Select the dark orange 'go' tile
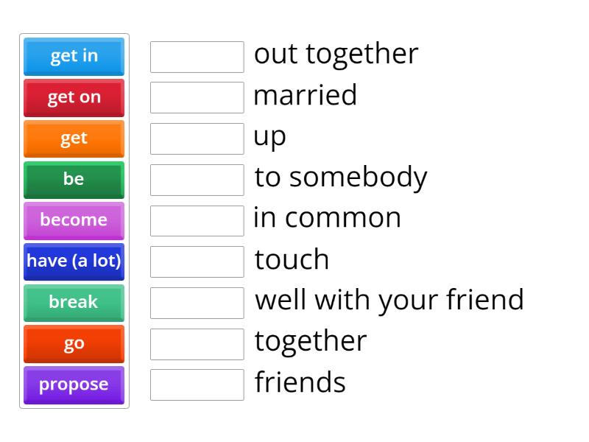 tap(73, 344)
